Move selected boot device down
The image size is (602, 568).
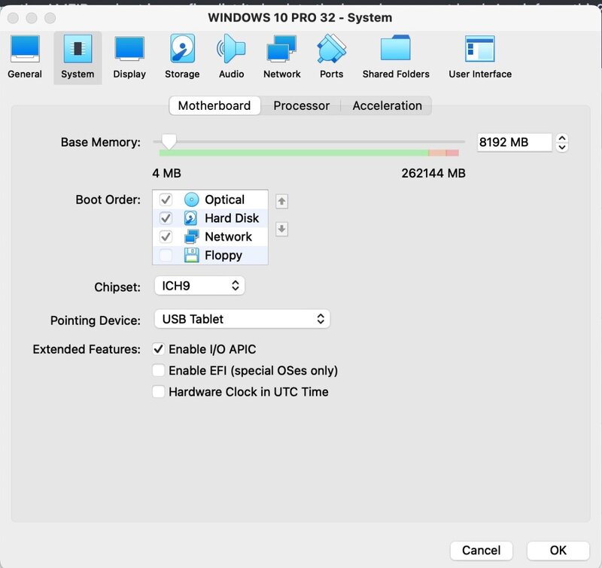point(281,229)
